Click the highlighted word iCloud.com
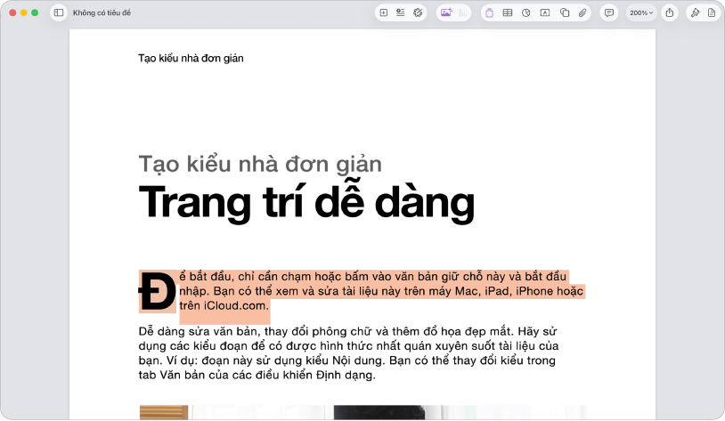 pos(236,305)
